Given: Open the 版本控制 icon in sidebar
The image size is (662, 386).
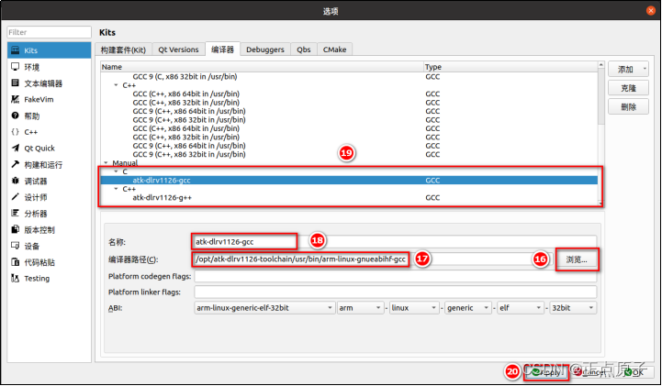Looking at the screenshot, I should [x=16, y=229].
